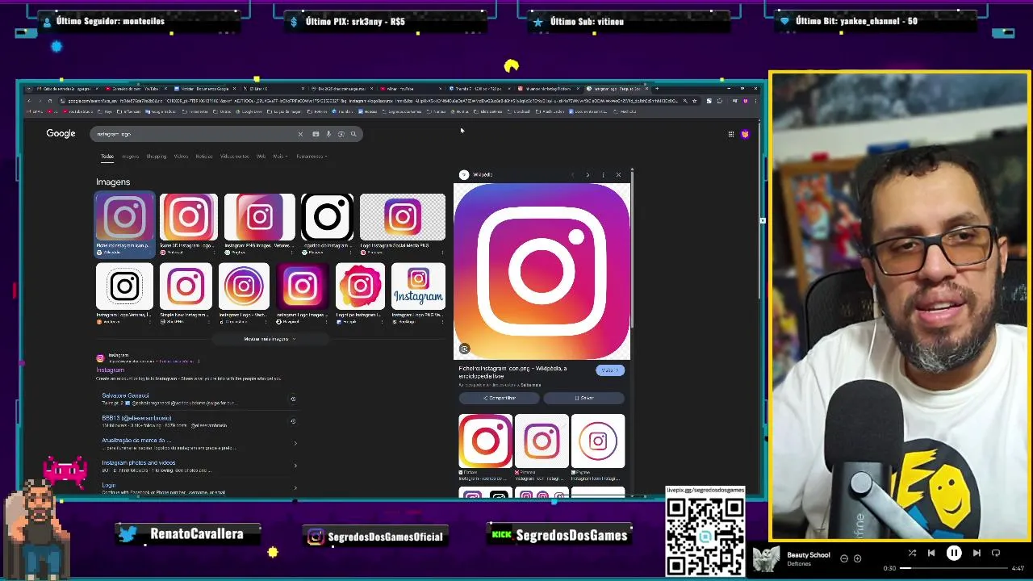The image size is (1033, 581).
Task: Expand chevron beside Login sitelink
Action: (295, 487)
